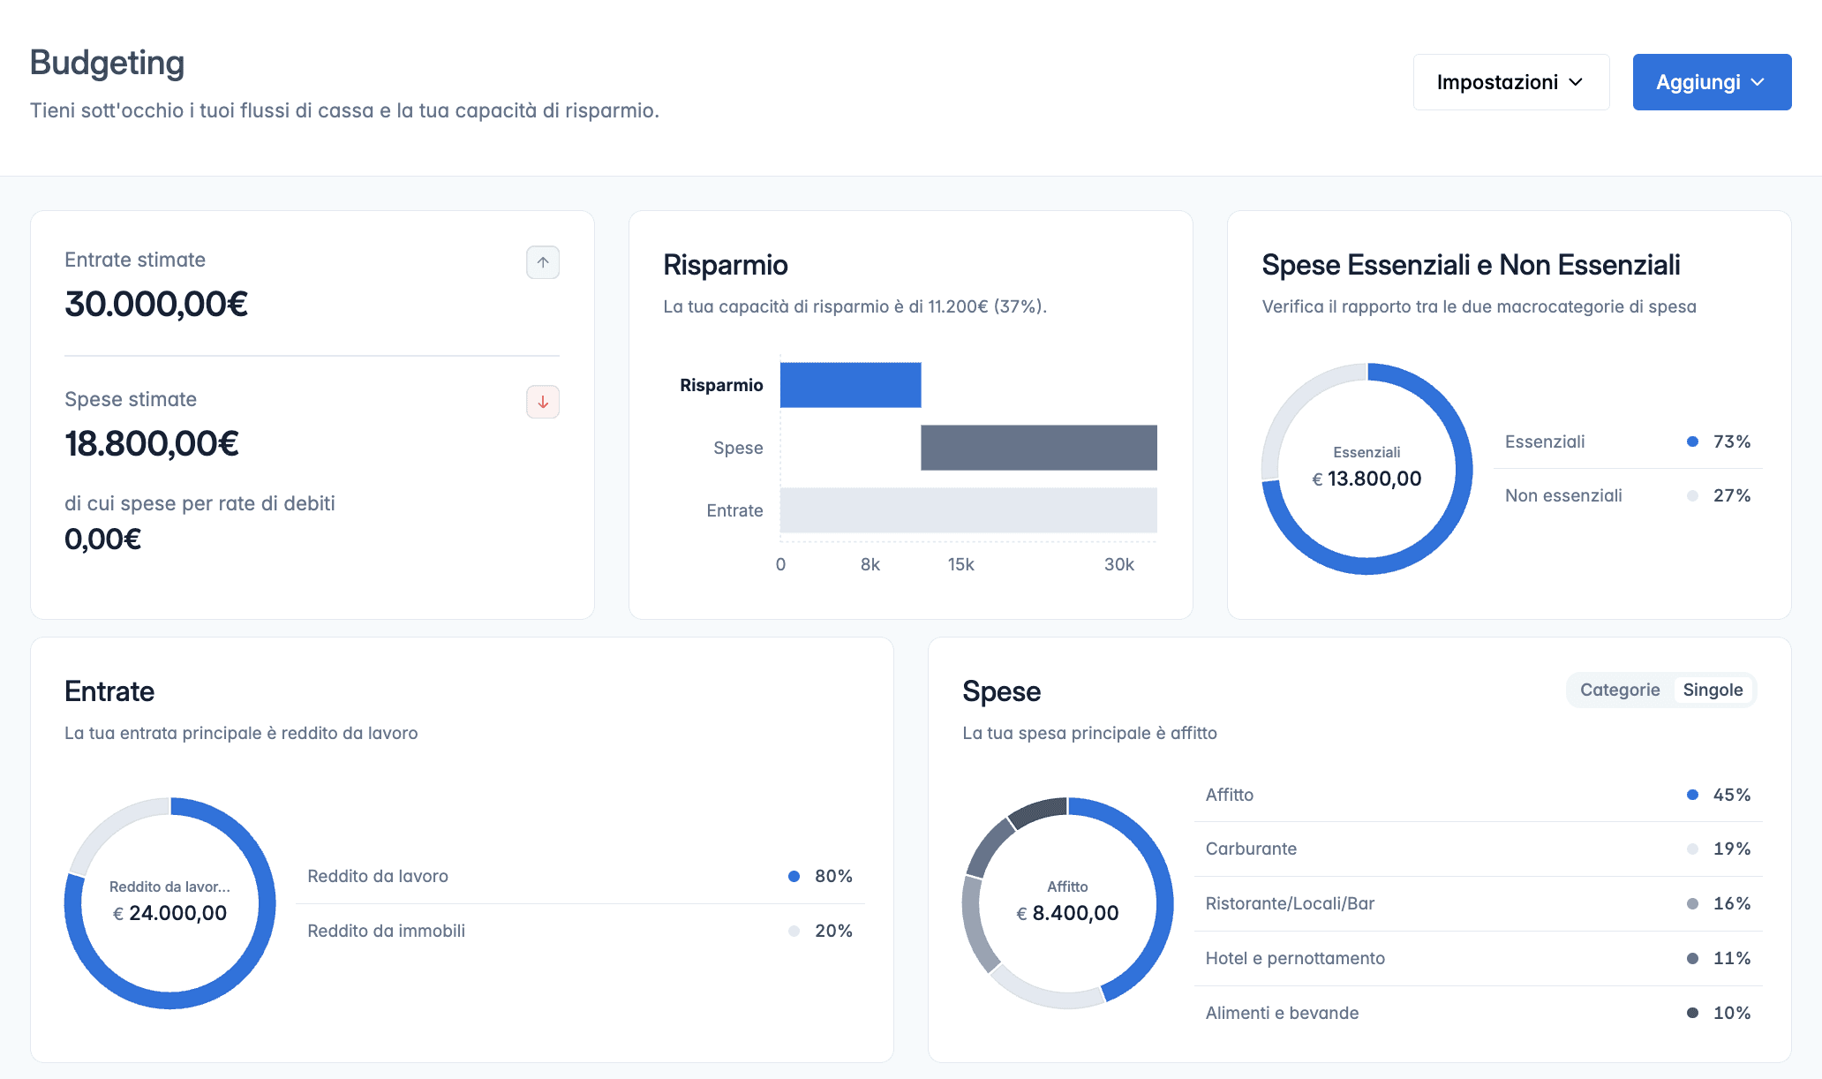
Task: Click the red down-arrow icon beside Spese stimate
Action: pyautogui.click(x=543, y=402)
